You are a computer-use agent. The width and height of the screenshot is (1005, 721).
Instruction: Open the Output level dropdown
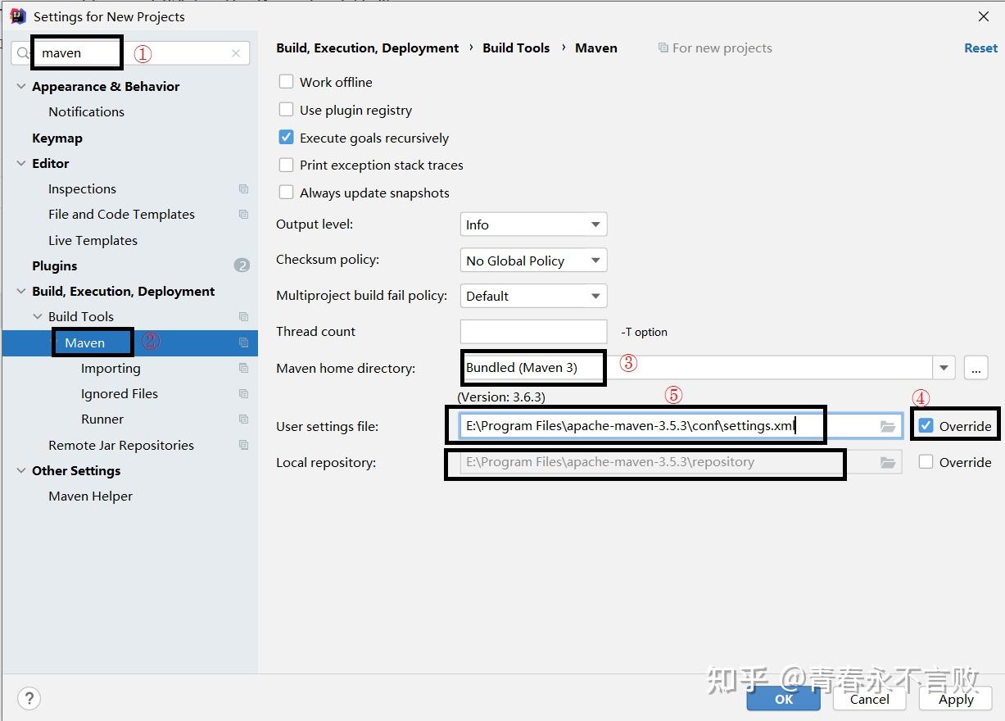[533, 224]
